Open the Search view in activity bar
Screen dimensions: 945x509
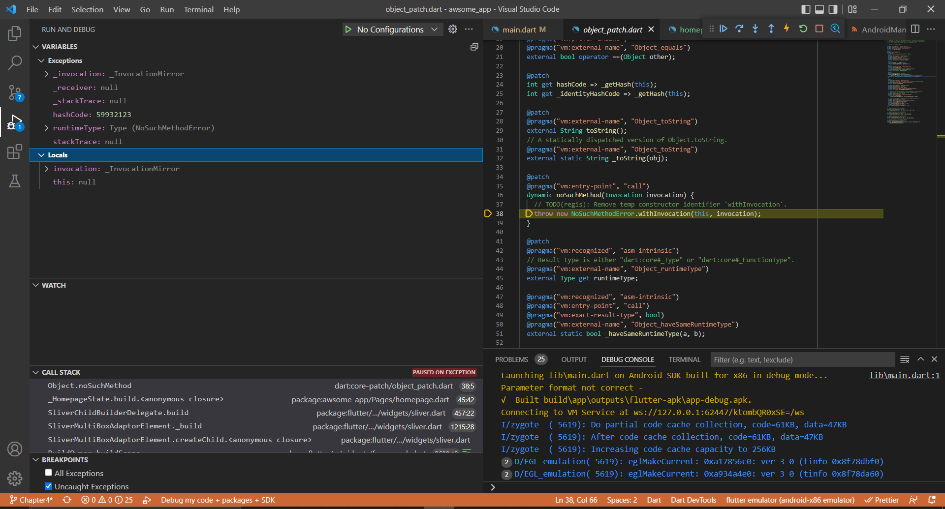click(15, 63)
